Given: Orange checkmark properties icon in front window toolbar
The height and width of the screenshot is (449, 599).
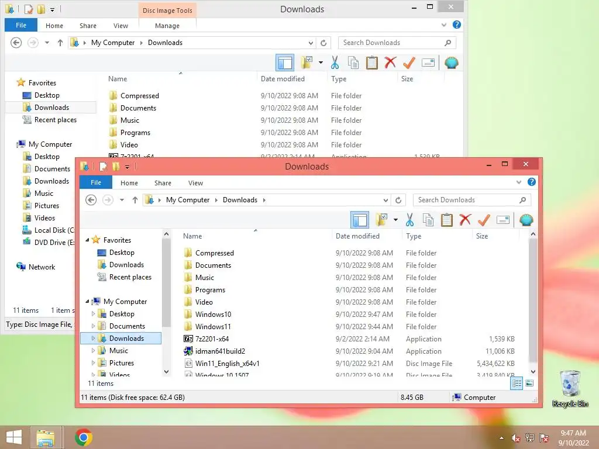Looking at the screenshot, I should click(484, 220).
